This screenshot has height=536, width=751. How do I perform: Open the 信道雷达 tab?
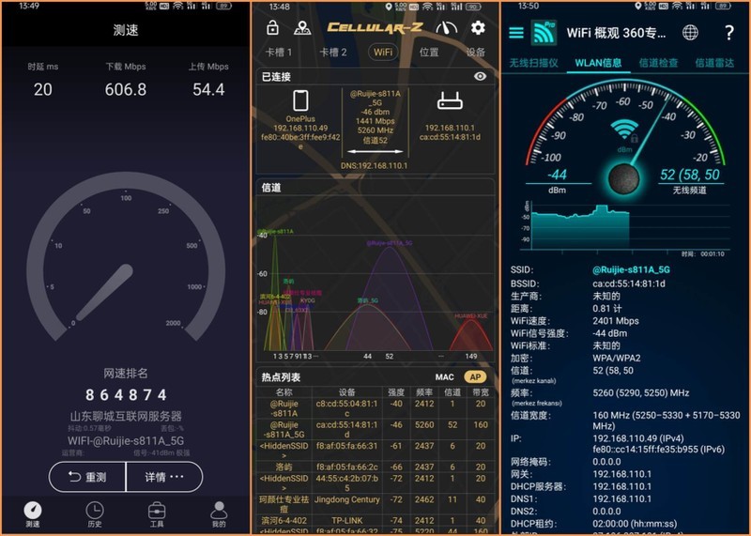point(714,63)
